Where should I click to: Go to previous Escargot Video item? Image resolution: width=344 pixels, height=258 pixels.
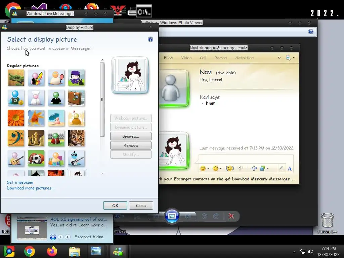(x=61, y=237)
